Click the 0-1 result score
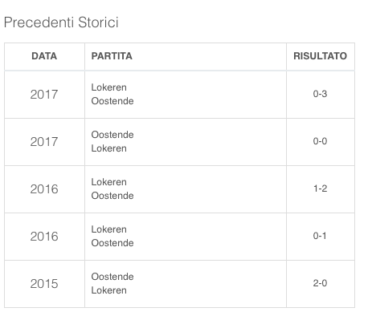The width and height of the screenshot is (368, 316). pyautogui.click(x=320, y=236)
